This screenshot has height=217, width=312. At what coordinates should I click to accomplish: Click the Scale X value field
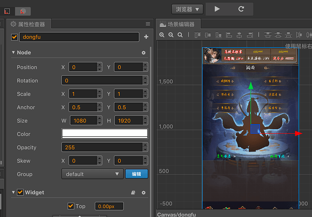[x=83, y=94]
